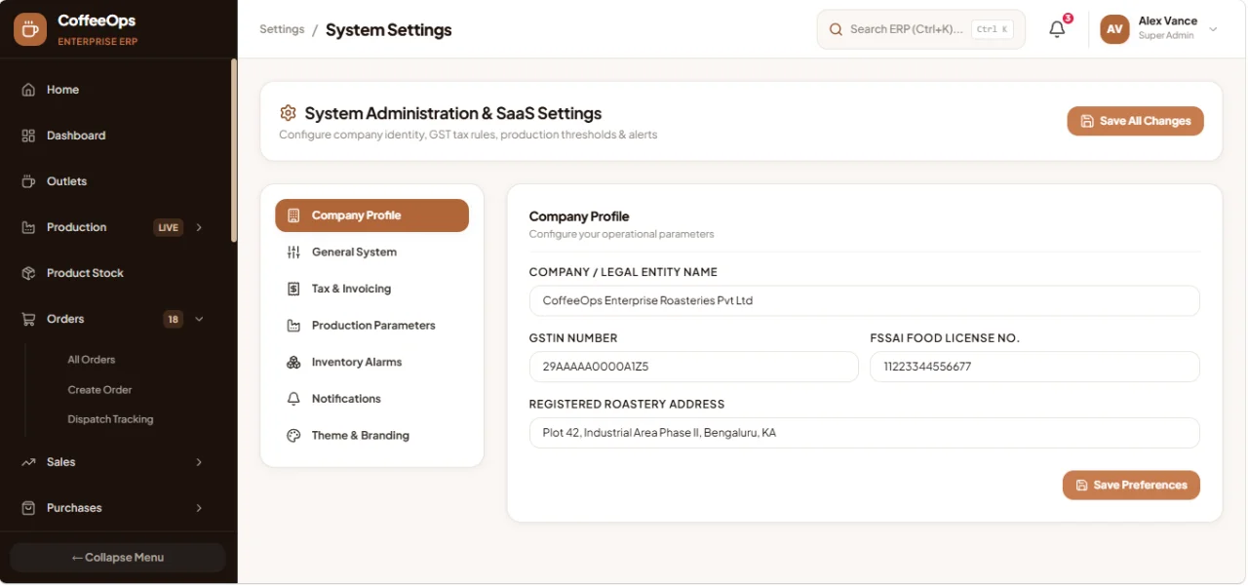Go to Home in sidebar
Screen dimensions: 1248x586
click(x=115, y=90)
